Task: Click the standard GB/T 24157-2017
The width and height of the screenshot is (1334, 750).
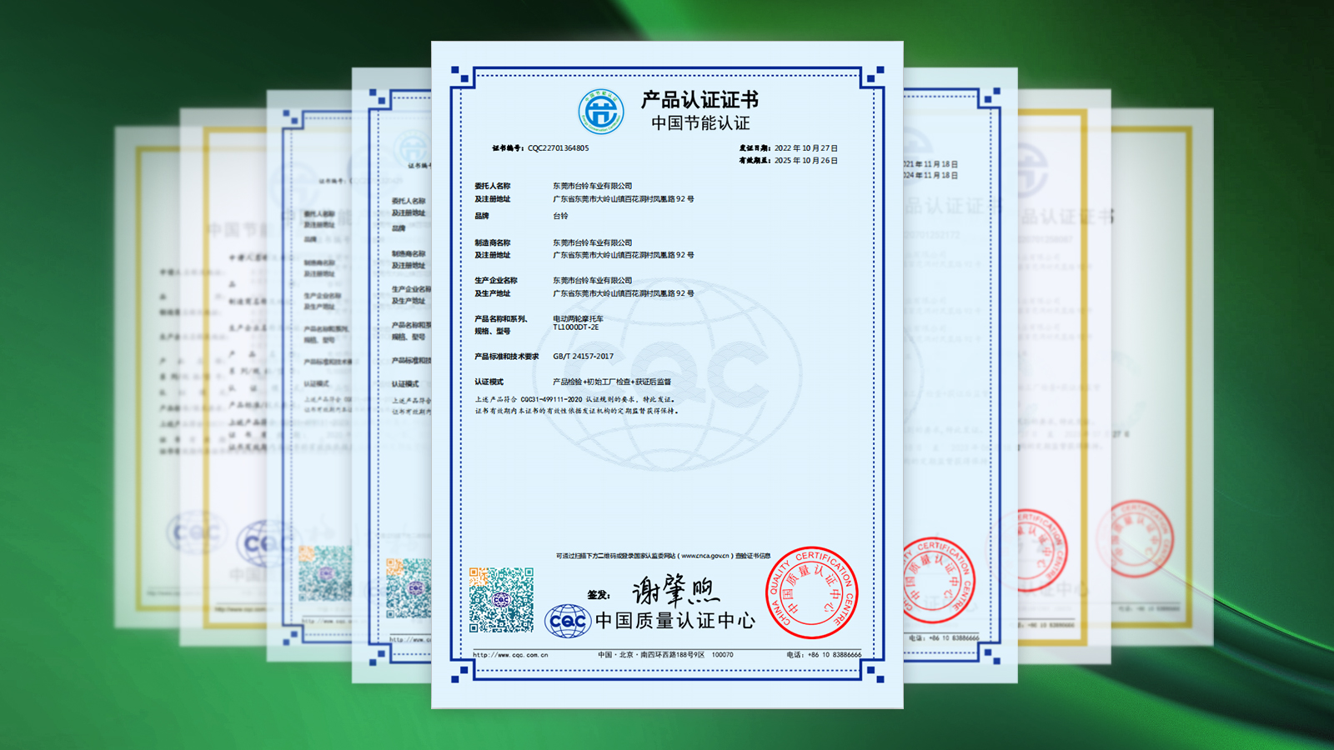Action: pyautogui.click(x=583, y=357)
